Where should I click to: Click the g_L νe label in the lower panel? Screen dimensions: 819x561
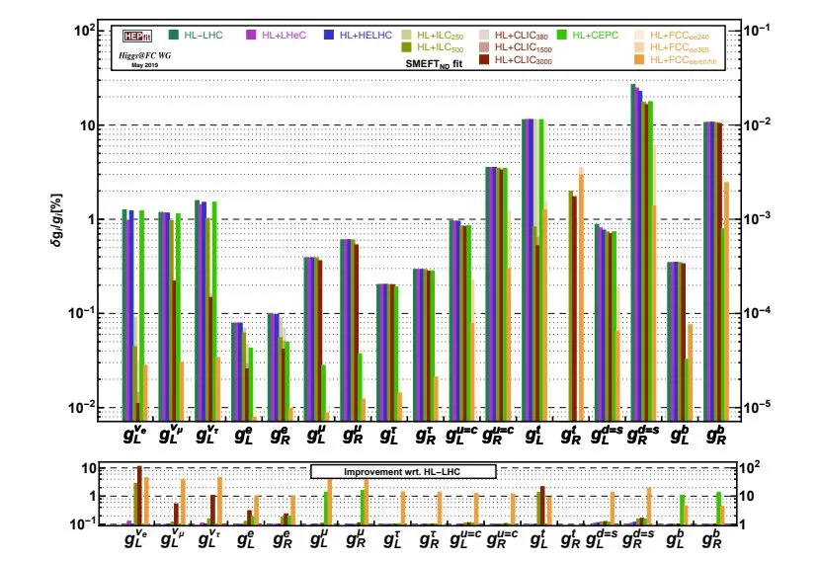point(135,538)
